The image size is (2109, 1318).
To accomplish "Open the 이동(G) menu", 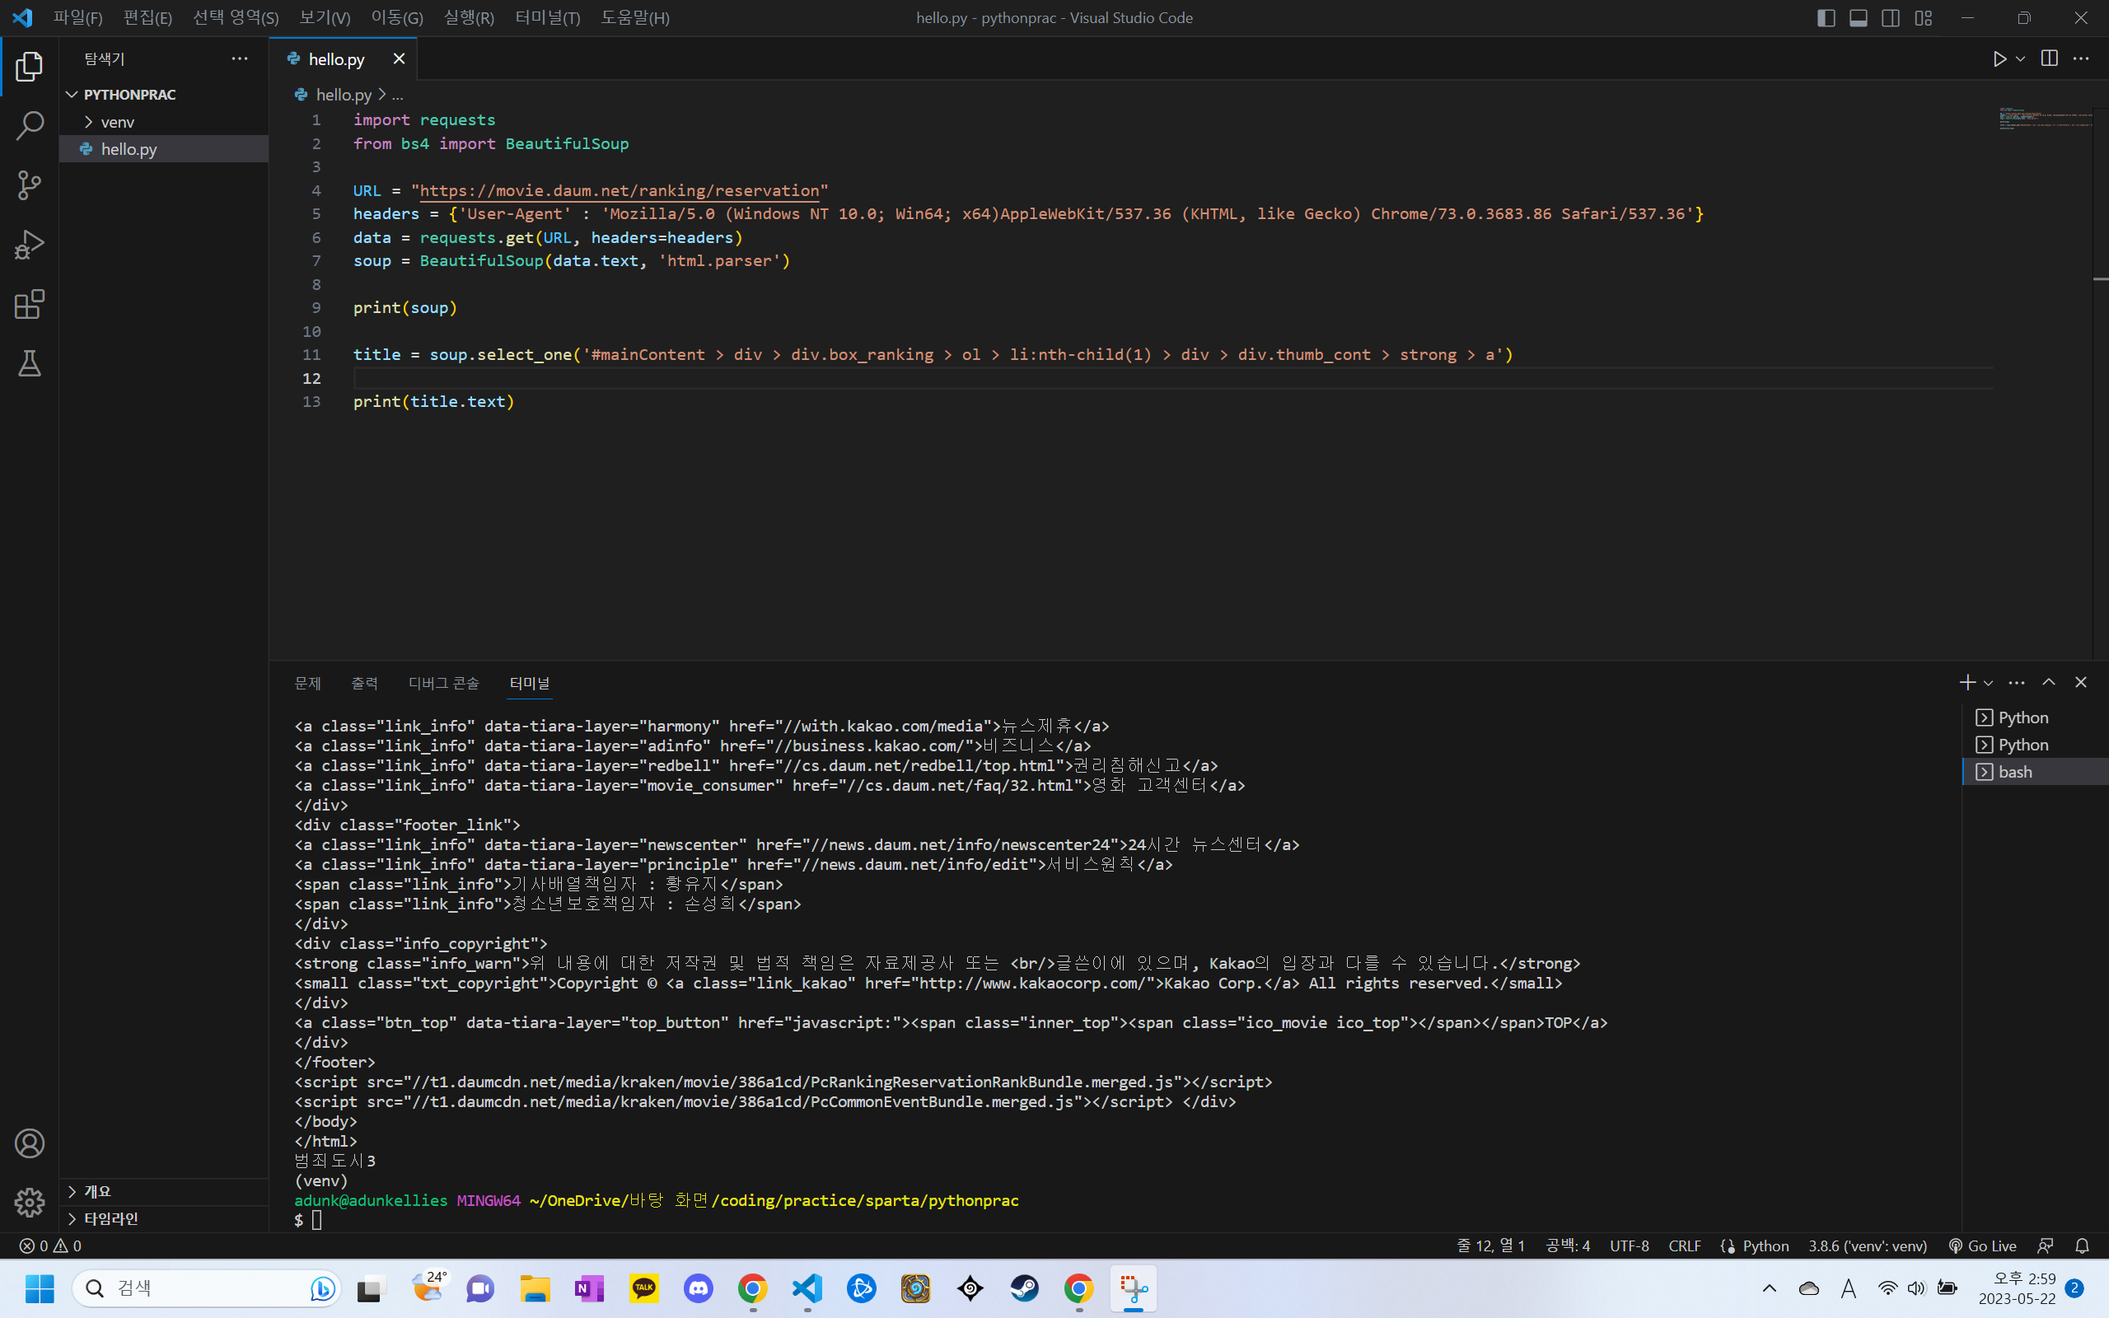I will pos(396,17).
